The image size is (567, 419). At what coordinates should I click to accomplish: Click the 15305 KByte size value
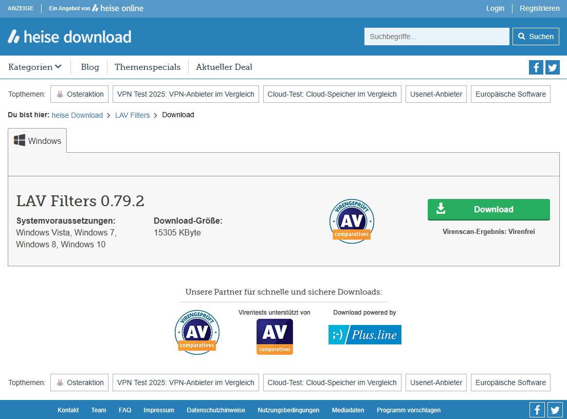pyautogui.click(x=177, y=232)
